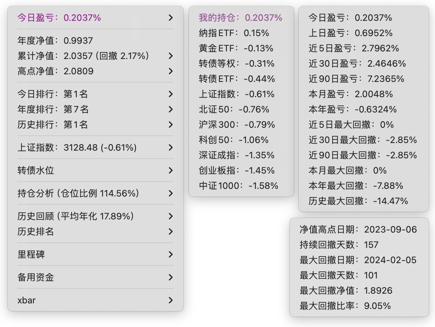Select 历史排行 menu item

(x=53, y=125)
